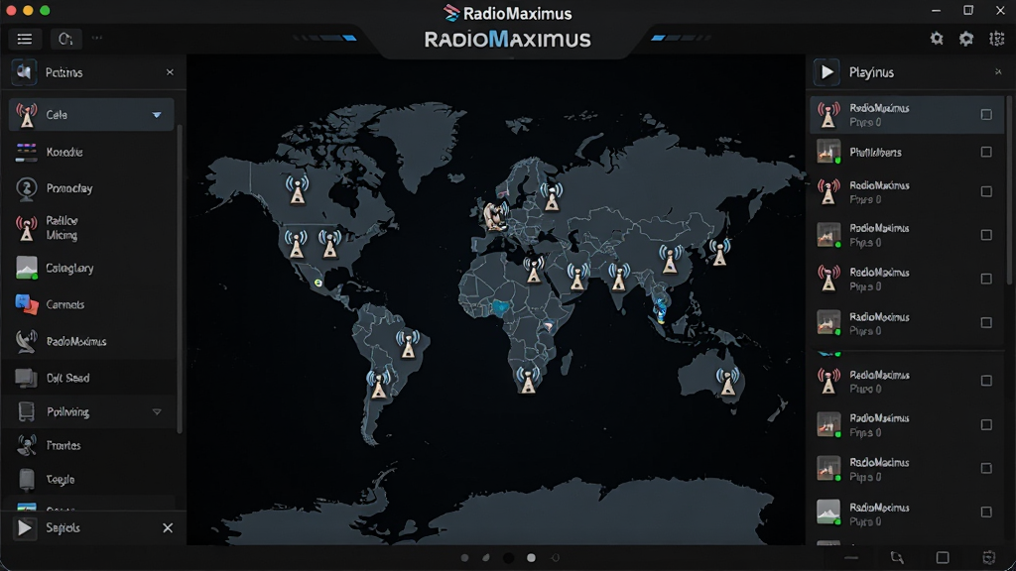
Task: Click the green dot marker over Mexico
Action: (318, 283)
